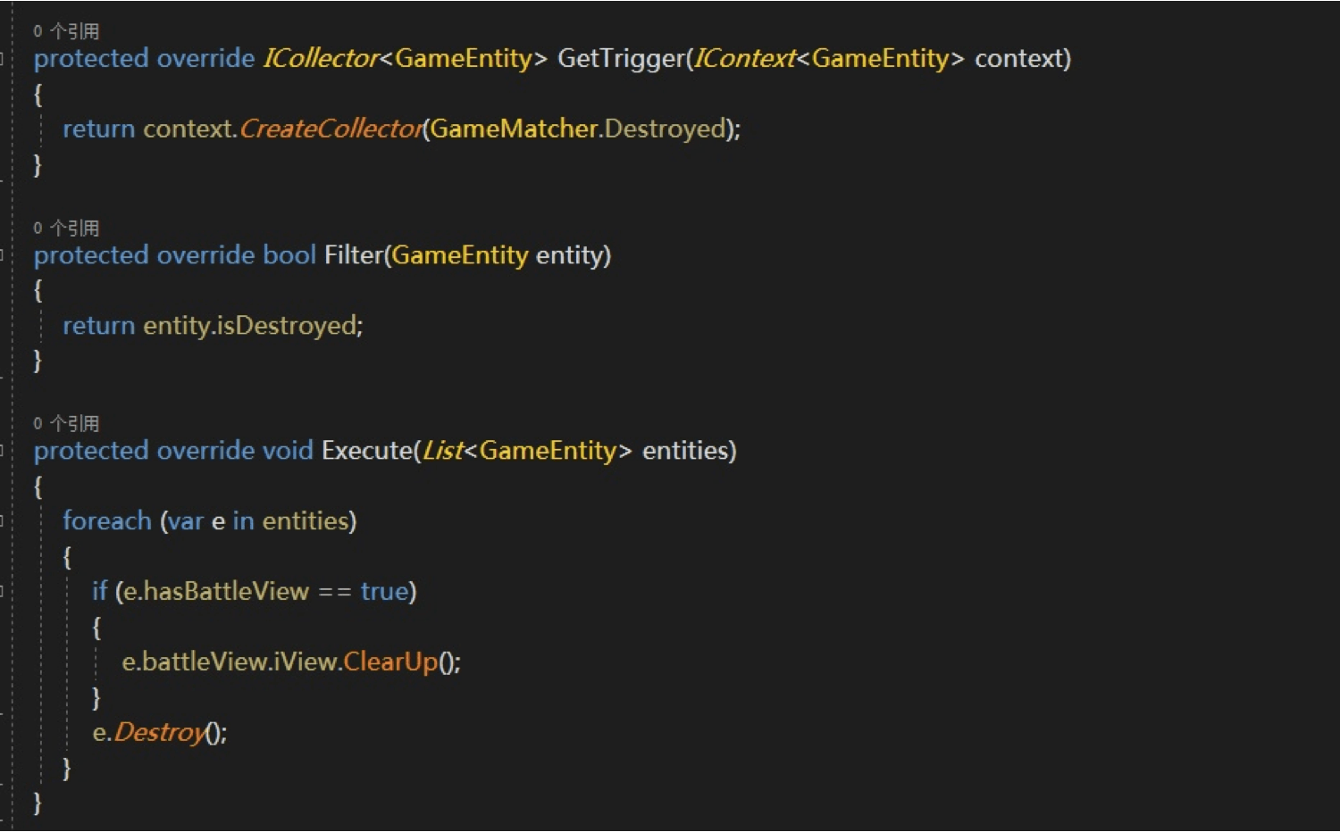The image size is (1340, 832).
Task: Place cursor on Filter method name
Action: click(x=353, y=255)
